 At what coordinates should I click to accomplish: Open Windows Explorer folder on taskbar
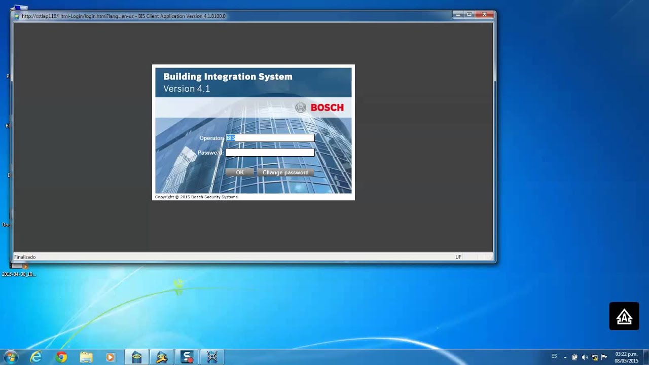tap(86, 357)
